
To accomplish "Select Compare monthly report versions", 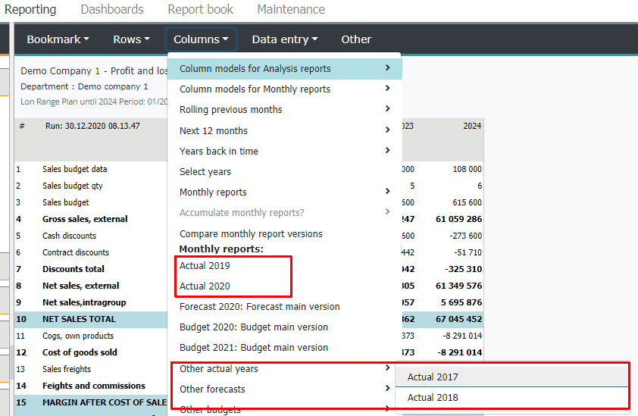I will 285,233.
